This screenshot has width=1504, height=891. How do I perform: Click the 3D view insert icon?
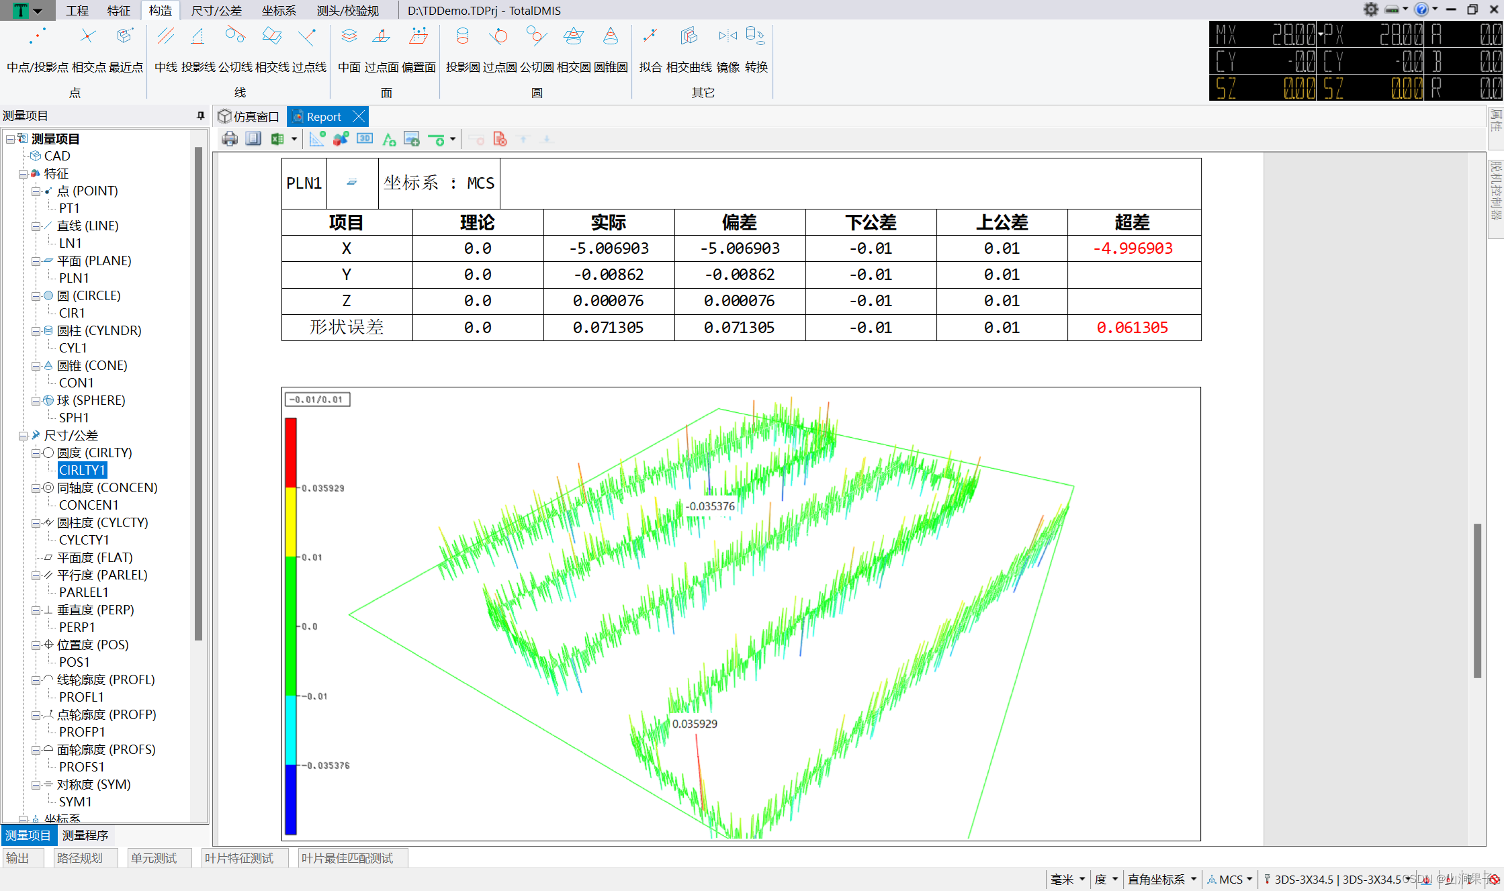(x=365, y=139)
